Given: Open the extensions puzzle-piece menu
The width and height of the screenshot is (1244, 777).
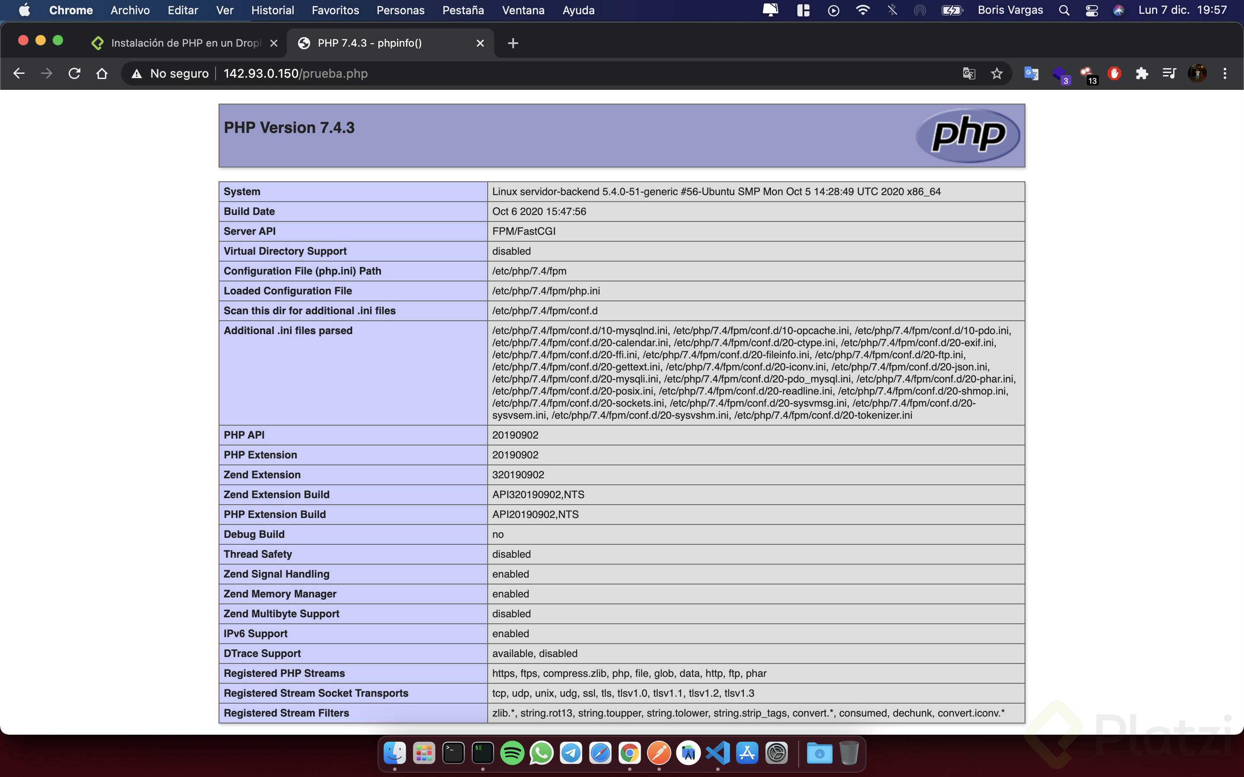Looking at the screenshot, I should (x=1142, y=73).
